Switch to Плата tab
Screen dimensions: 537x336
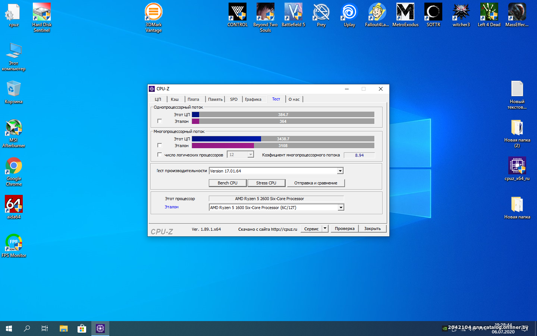(193, 99)
